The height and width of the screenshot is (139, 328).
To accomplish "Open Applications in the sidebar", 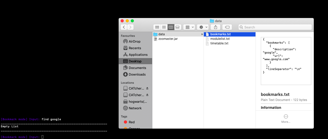I will (x=135, y=55).
